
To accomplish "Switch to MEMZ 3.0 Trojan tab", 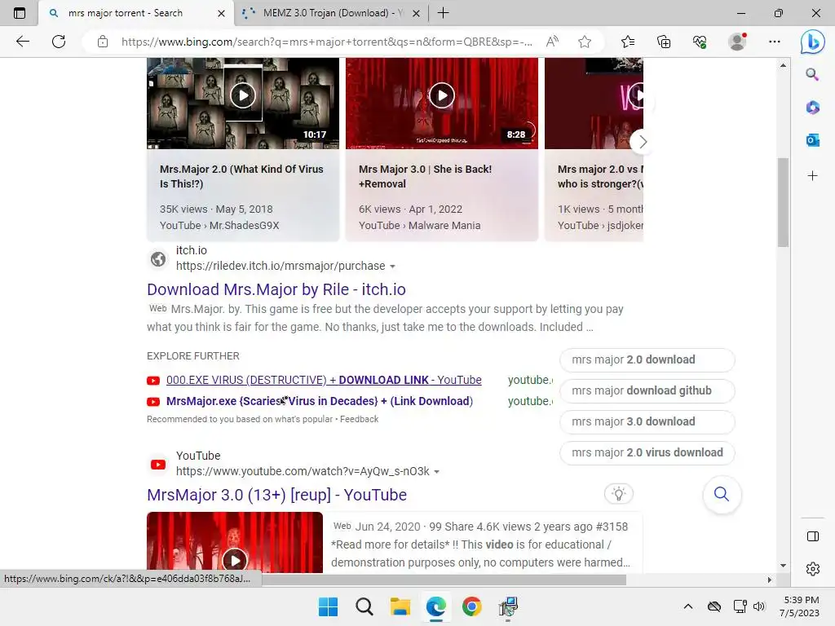I will coord(330,13).
